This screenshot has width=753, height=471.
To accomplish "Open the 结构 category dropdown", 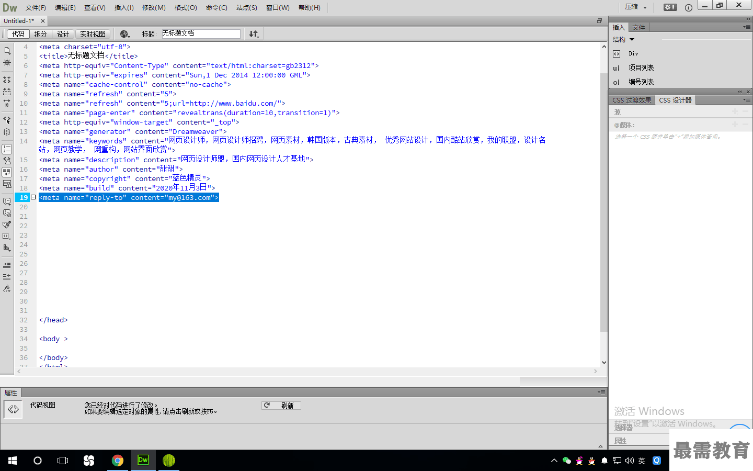I will [x=623, y=40].
